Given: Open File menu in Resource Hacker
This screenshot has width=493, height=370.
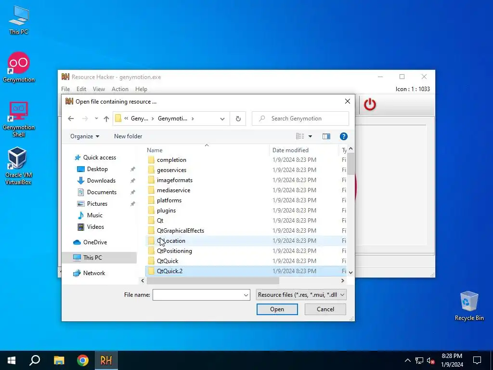Looking at the screenshot, I should click(x=65, y=89).
